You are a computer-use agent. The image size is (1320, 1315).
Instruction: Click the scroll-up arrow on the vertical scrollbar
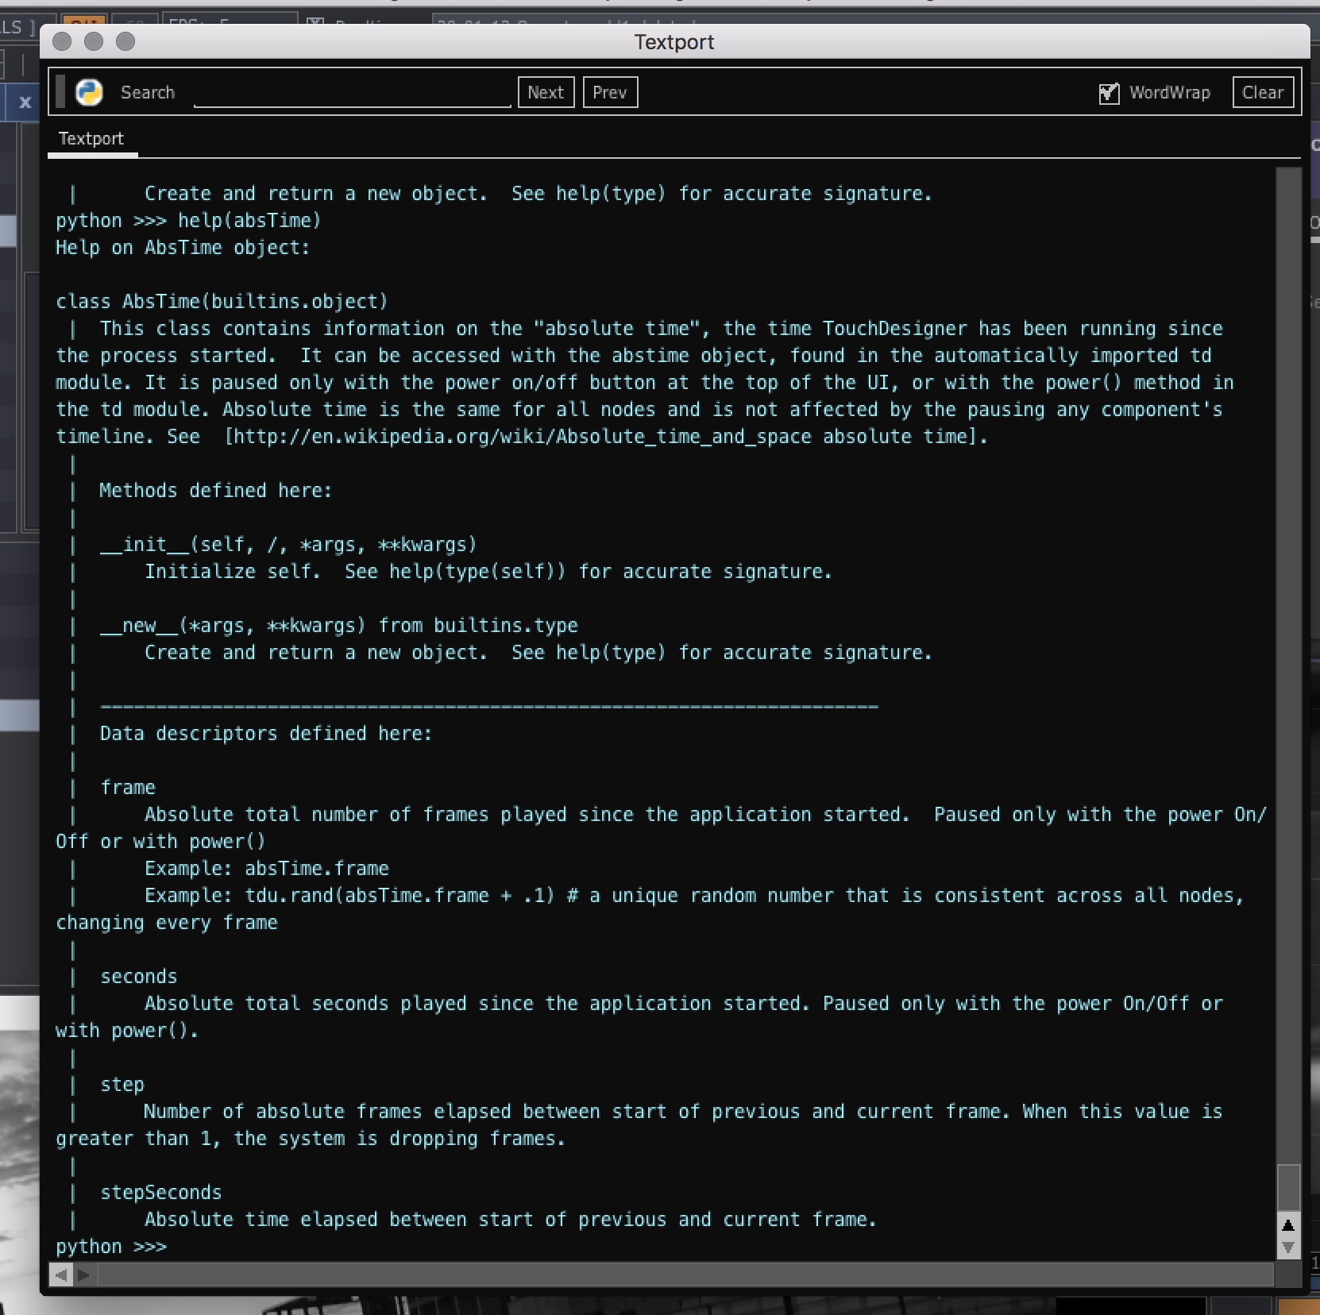[1288, 1225]
